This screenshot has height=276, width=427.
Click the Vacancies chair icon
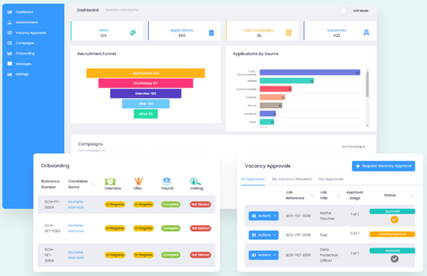point(366,33)
